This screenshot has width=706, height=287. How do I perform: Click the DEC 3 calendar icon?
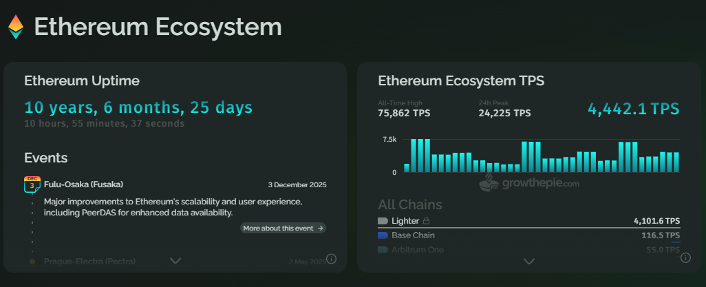32,184
